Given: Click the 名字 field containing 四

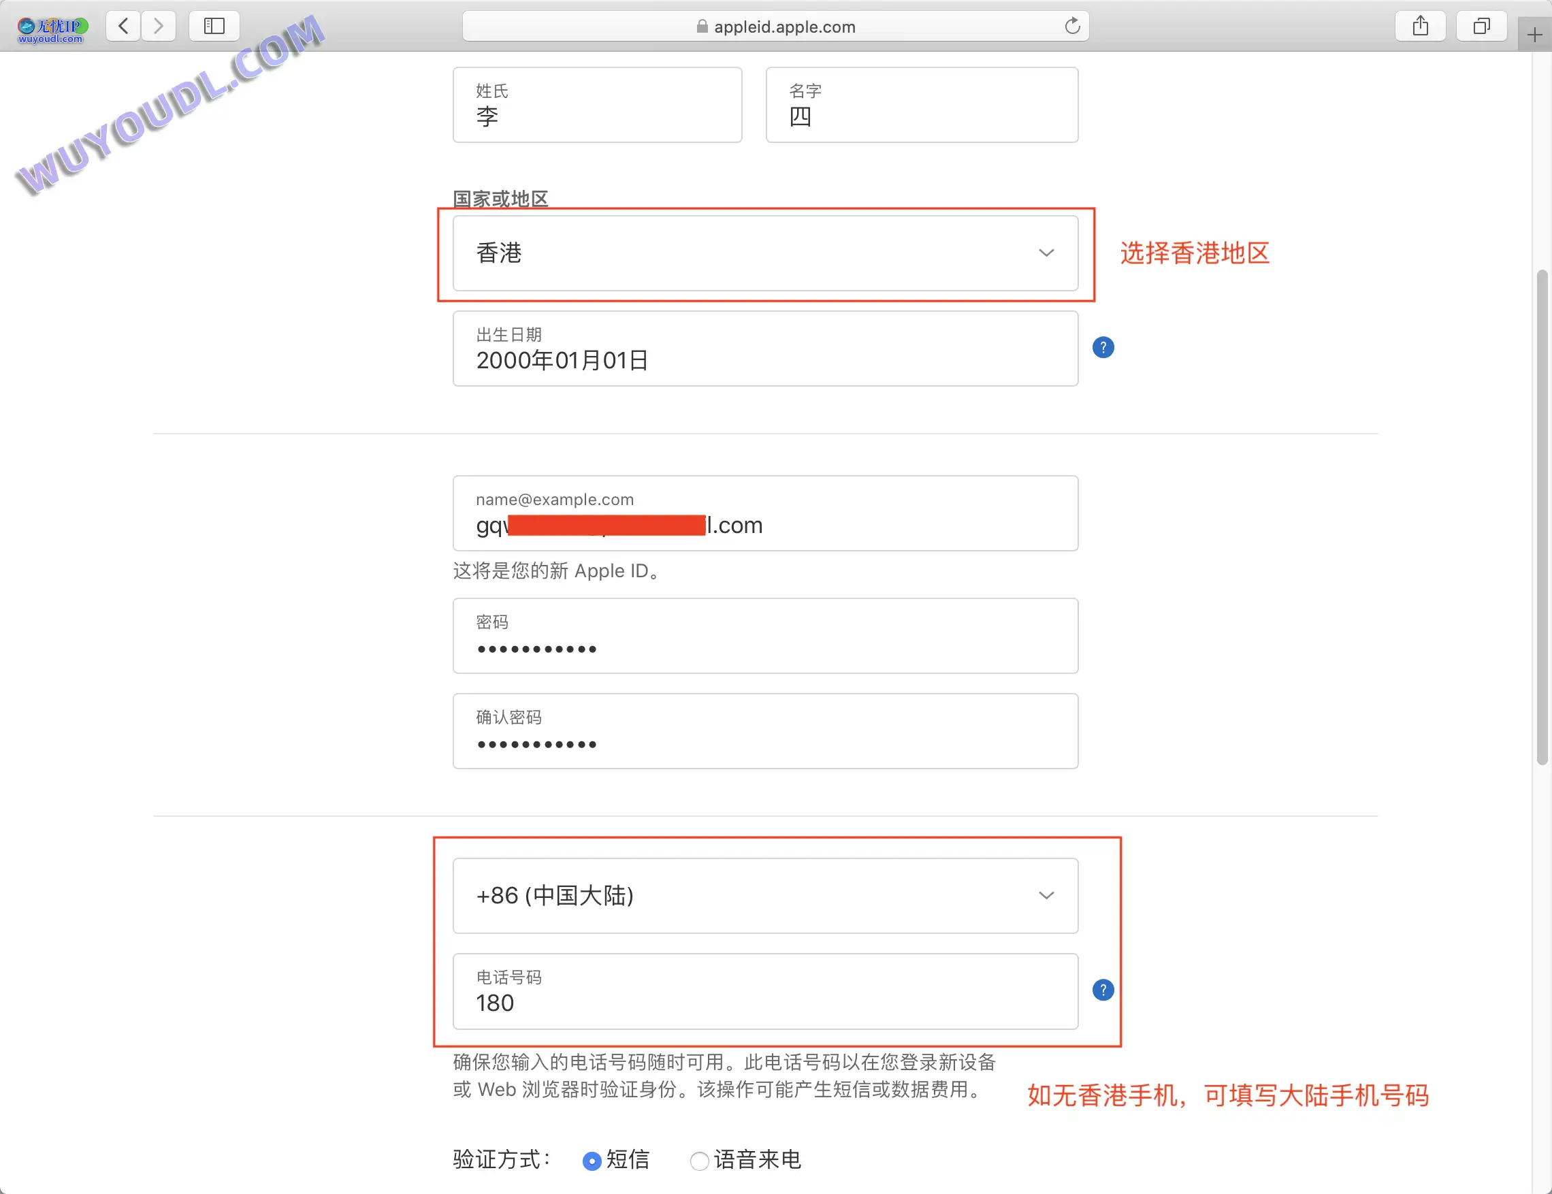Looking at the screenshot, I should [x=922, y=104].
